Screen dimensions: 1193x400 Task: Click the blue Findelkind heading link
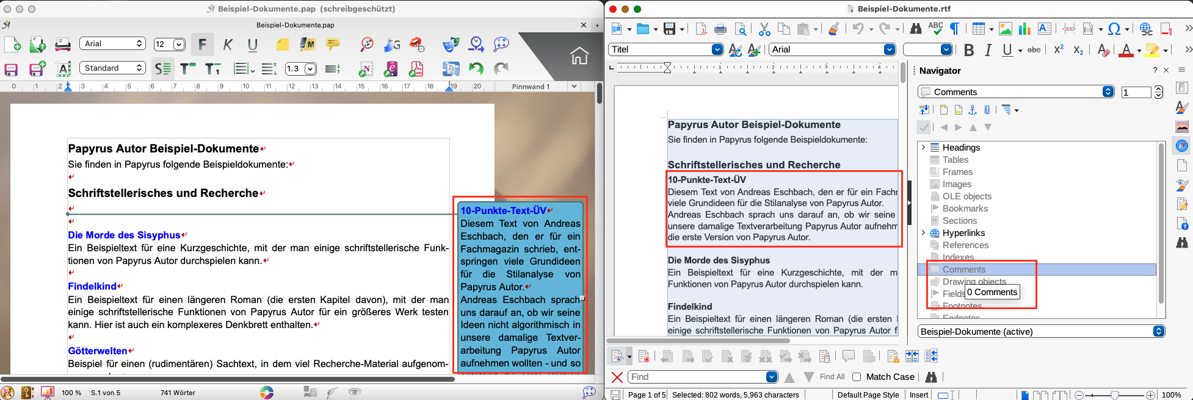pos(92,287)
